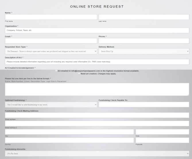Click the First name input field
Screen dimensions: 192x159
tap(51, 17)
